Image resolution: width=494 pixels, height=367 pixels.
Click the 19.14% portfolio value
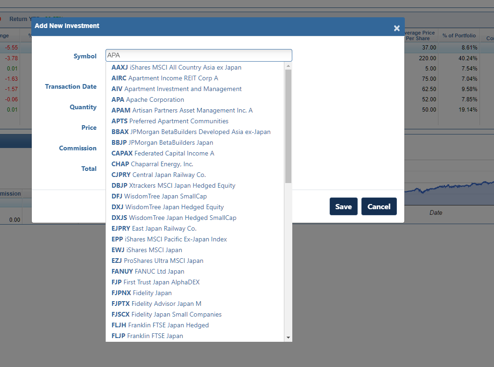pyautogui.click(x=468, y=110)
